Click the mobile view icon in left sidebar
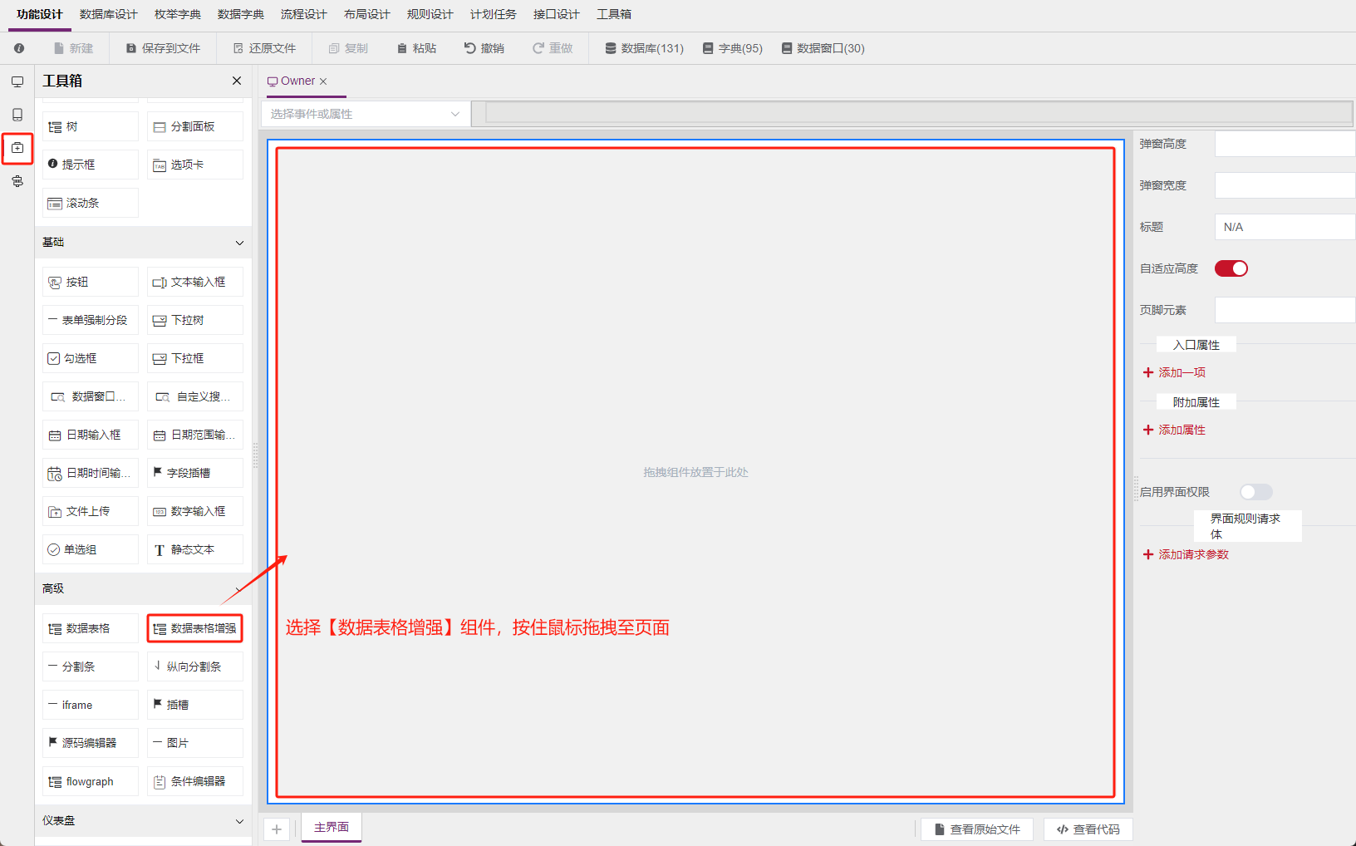Image resolution: width=1356 pixels, height=846 pixels. (17, 115)
